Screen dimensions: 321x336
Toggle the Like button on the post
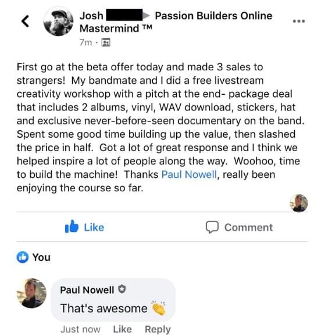click(x=84, y=227)
